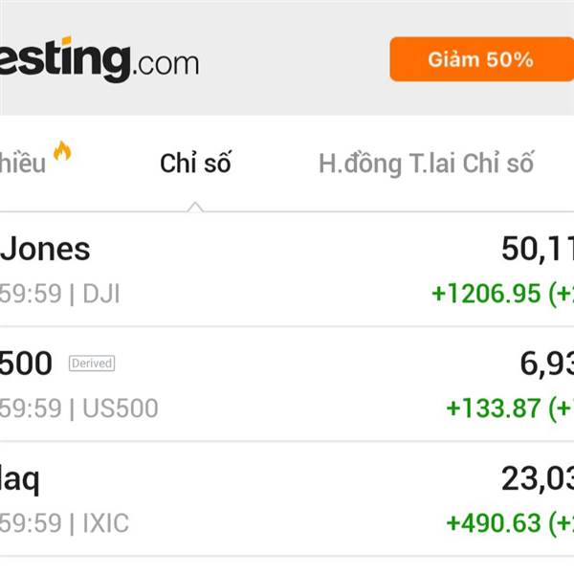Click the flame icon beside the first tab
Viewport: 574px width, 574px height.
click(x=62, y=151)
